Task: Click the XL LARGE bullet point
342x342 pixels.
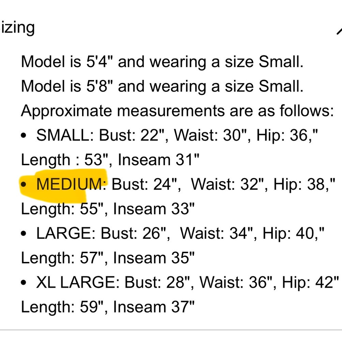Action: click(23, 283)
